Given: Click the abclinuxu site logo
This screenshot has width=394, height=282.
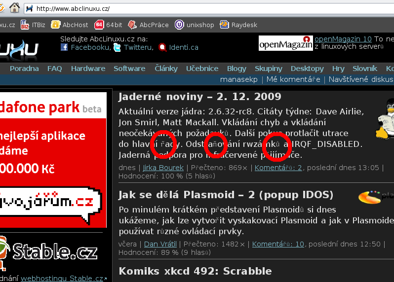Looking at the screenshot, I should click(x=19, y=50).
